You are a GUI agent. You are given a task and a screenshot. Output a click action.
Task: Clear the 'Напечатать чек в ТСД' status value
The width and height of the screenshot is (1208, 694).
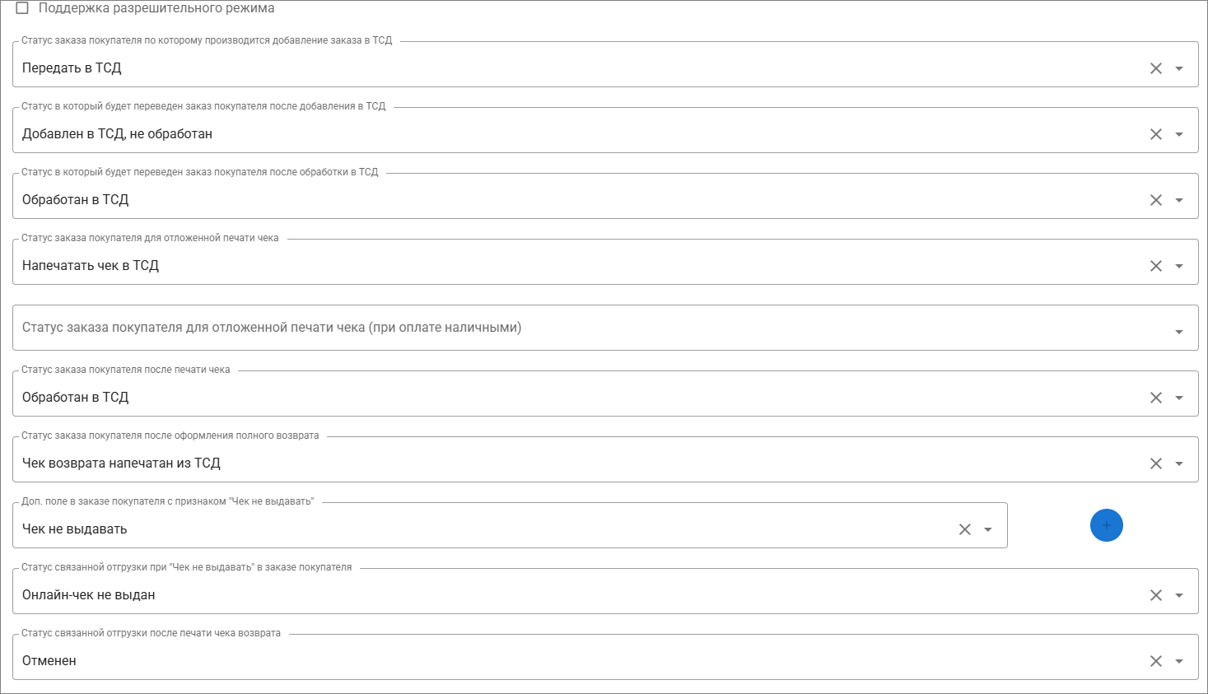pyautogui.click(x=1156, y=266)
